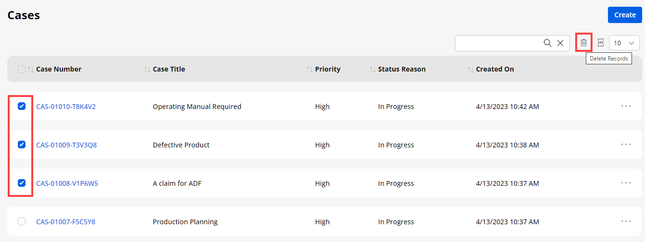Sort by Created On using its sort arrows
This screenshot has width=645, height=242.
click(470, 69)
